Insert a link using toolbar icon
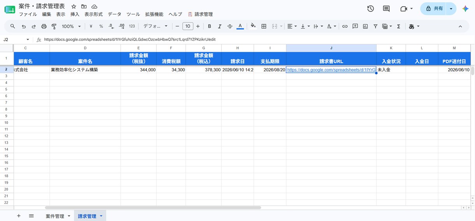 (345, 26)
